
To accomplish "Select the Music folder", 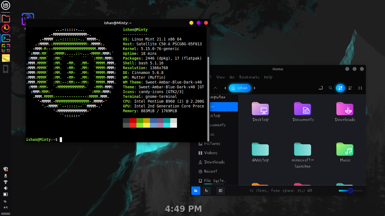I will click(345, 152).
